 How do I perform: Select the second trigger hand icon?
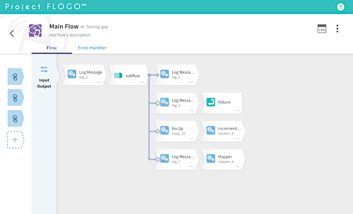(16, 98)
